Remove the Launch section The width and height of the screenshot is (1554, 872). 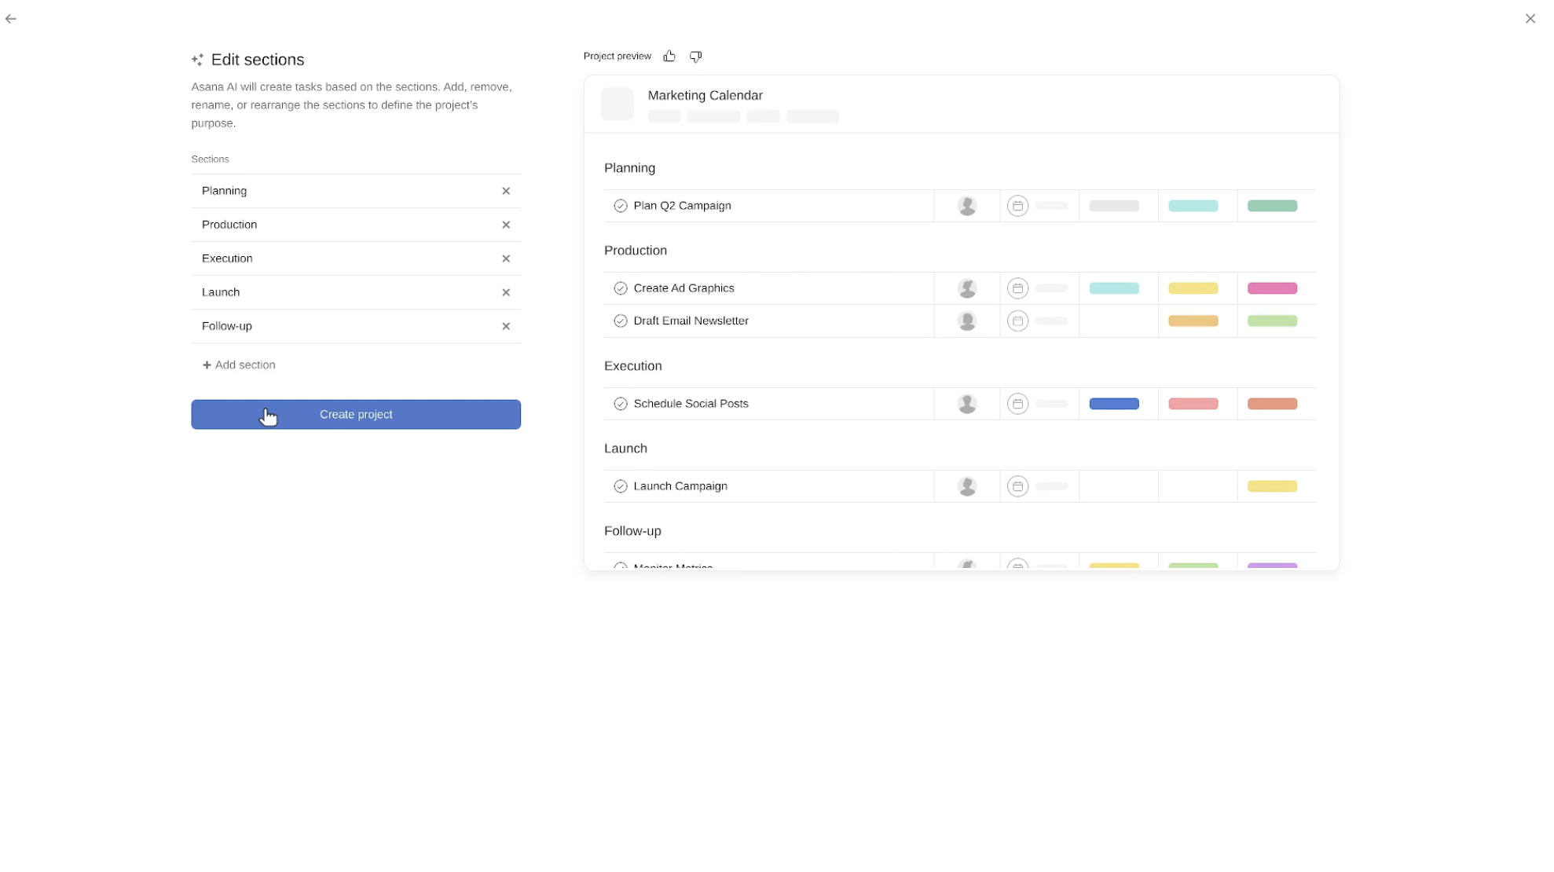click(506, 292)
